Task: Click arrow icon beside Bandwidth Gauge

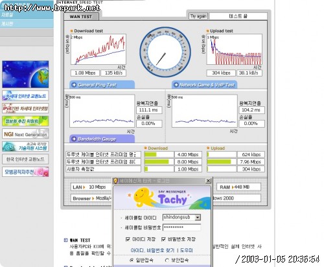Action: click(74, 139)
